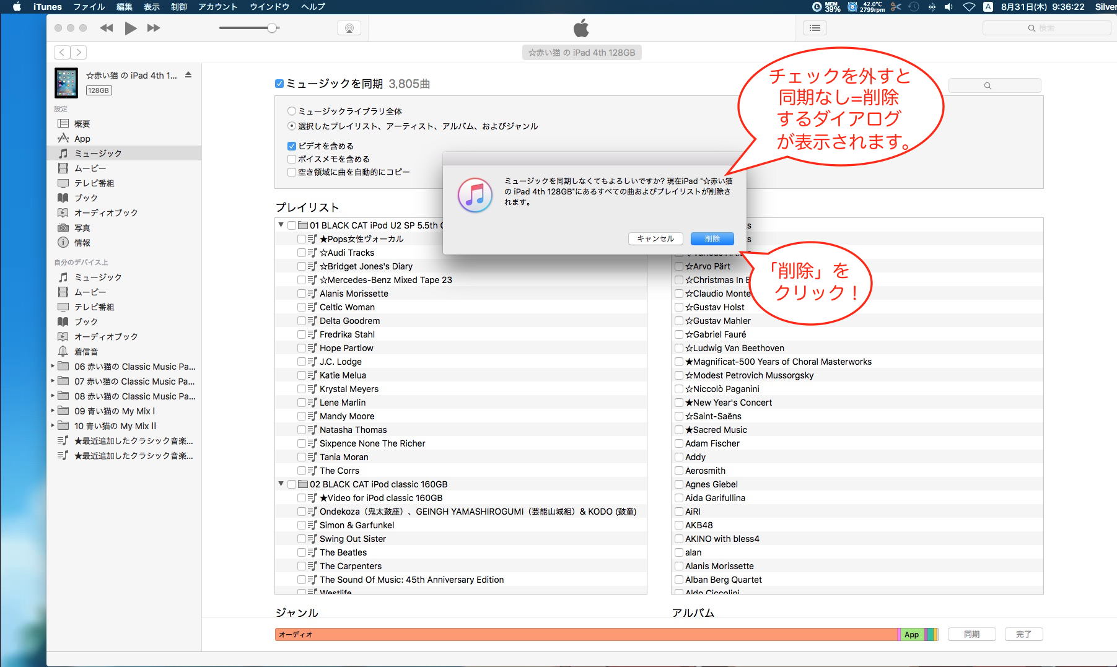Click the iPad device thumbnail

tap(66, 83)
